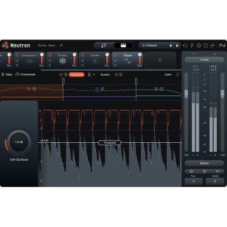Click the Bypass button
Viewport: 227px width, 227px height.
click(x=204, y=163)
